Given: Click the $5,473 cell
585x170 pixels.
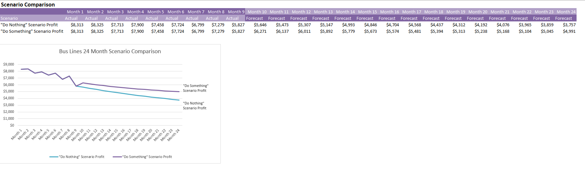Looking at the screenshot, I should (x=282, y=25).
